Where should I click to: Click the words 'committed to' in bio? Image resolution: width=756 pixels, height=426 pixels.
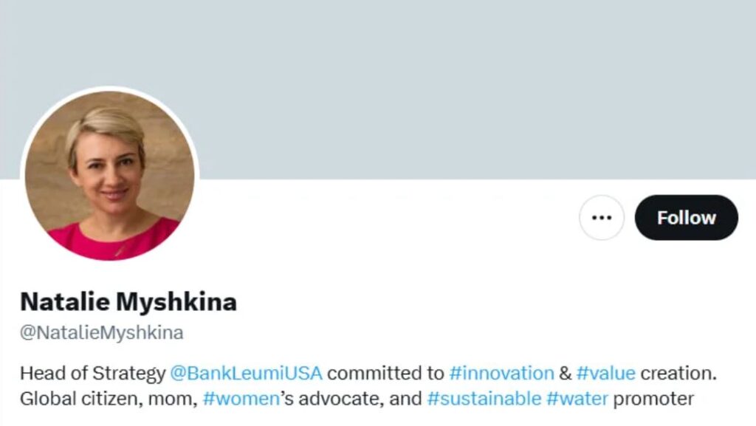(x=385, y=373)
